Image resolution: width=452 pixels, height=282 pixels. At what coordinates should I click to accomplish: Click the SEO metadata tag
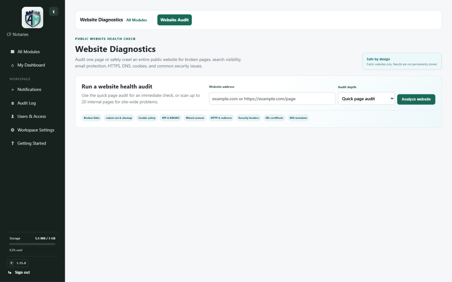(x=298, y=118)
